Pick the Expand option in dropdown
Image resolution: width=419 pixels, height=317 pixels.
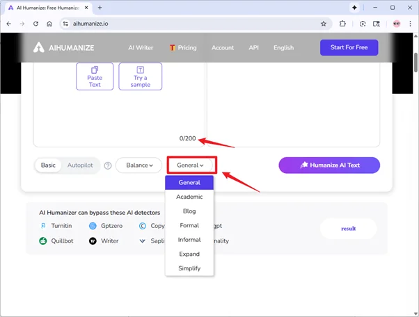[x=189, y=254]
